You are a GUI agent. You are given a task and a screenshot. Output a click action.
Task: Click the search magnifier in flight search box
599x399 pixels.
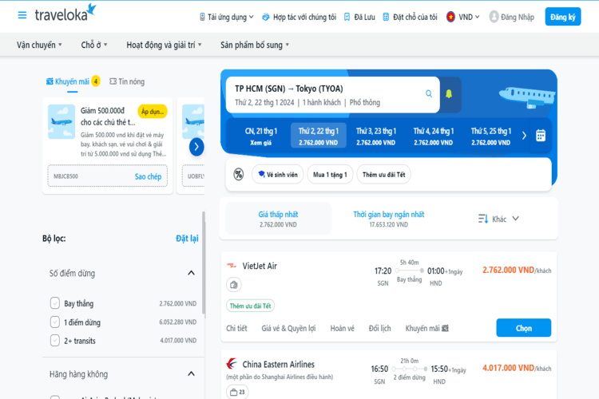point(429,93)
